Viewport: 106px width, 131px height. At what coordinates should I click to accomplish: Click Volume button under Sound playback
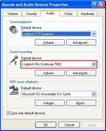(50, 42)
